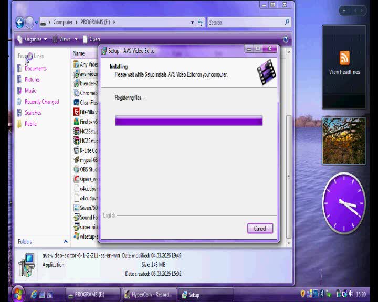Screen dimensions: 378x302
Task: Open the help icon in Explorer toolbar
Action: (x=286, y=39)
